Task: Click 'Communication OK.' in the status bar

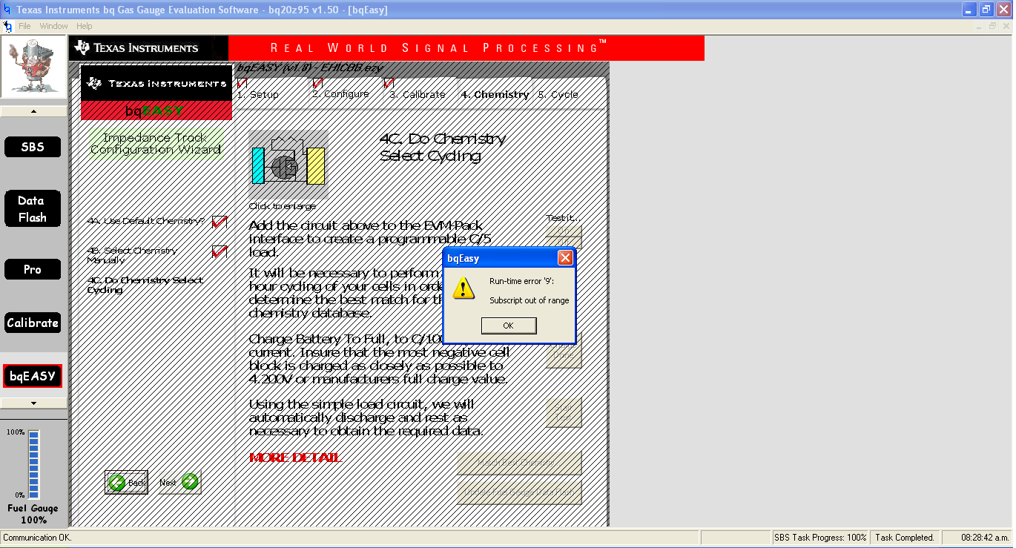Action: click(x=37, y=538)
